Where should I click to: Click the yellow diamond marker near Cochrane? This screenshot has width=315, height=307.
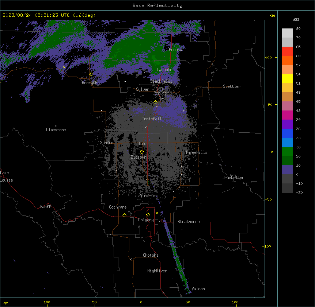click(x=124, y=215)
